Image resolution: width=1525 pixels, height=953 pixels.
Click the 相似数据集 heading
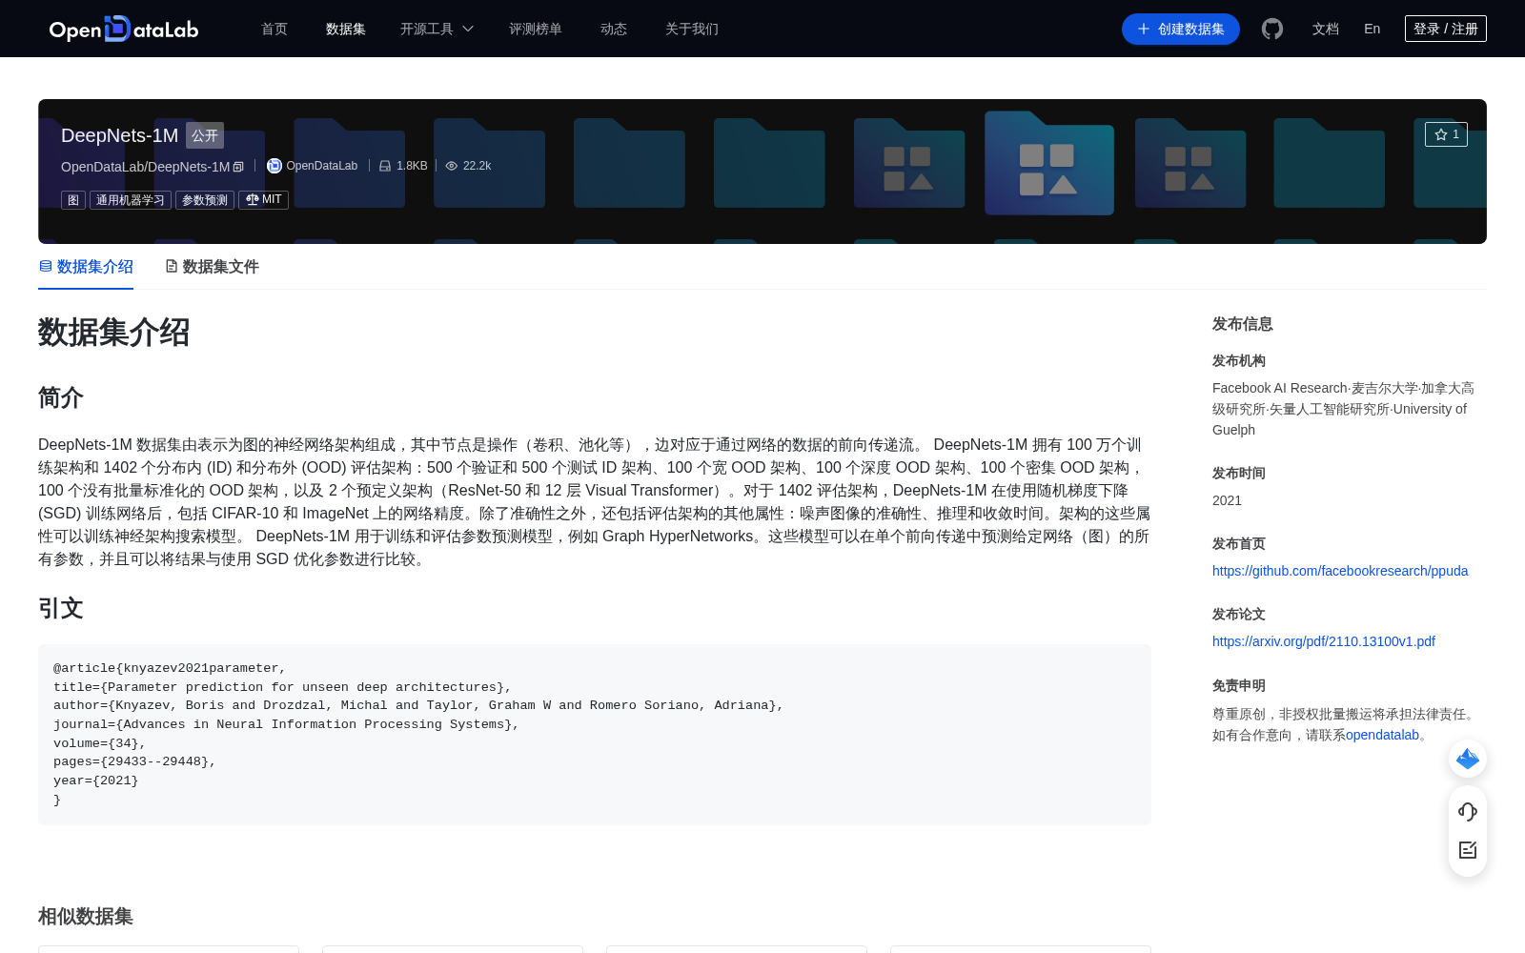coord(86,916)
